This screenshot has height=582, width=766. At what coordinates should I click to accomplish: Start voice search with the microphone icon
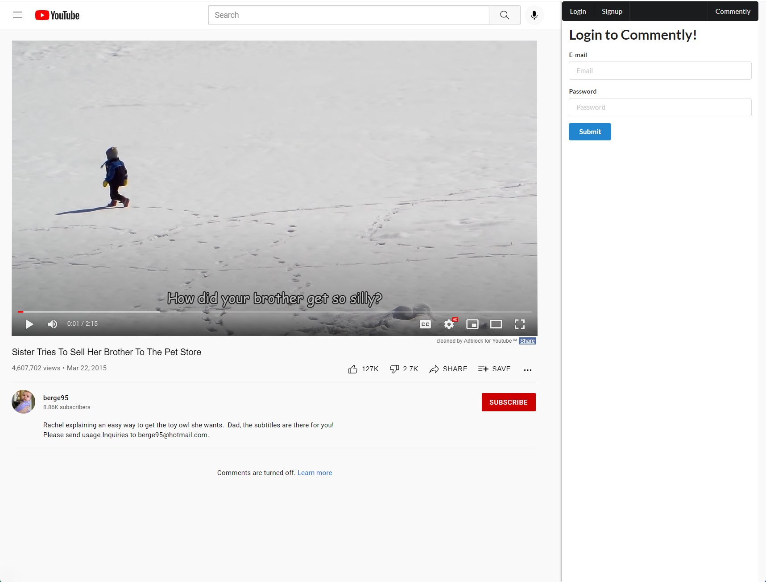[534, 15]
